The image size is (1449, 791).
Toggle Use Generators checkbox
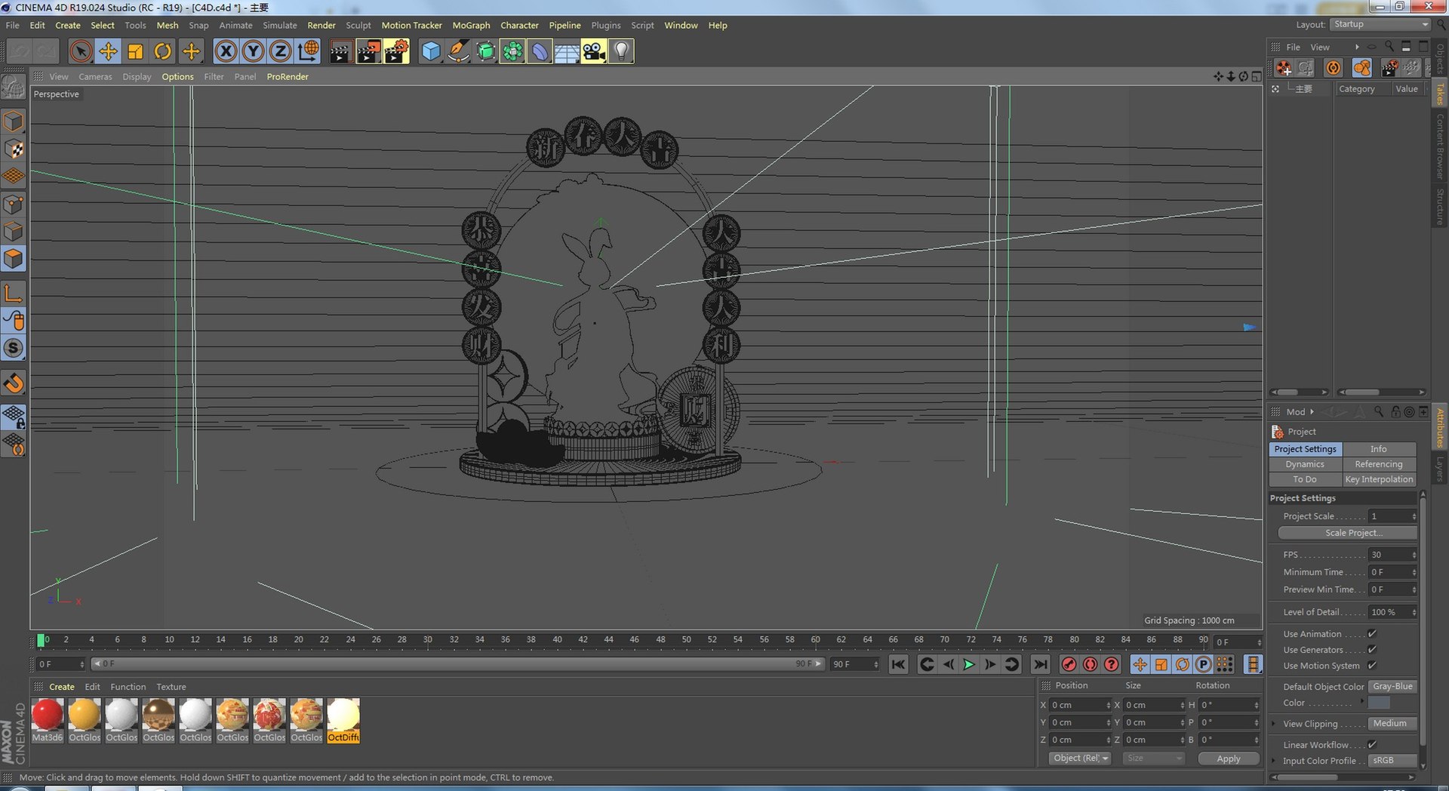click(x=1372, y=650)
